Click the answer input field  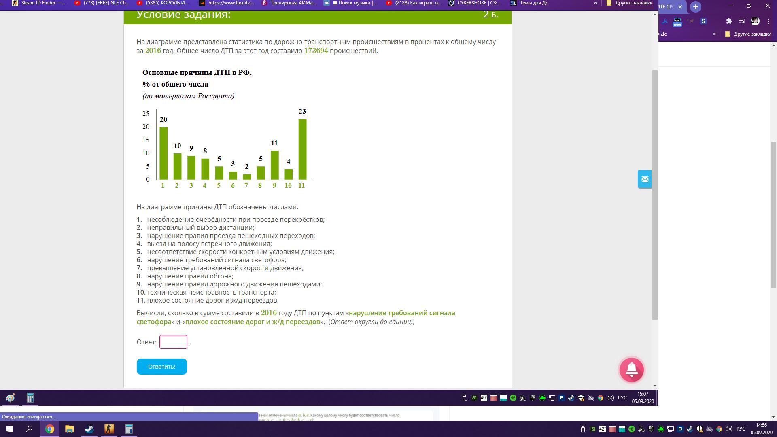(173, 342)
